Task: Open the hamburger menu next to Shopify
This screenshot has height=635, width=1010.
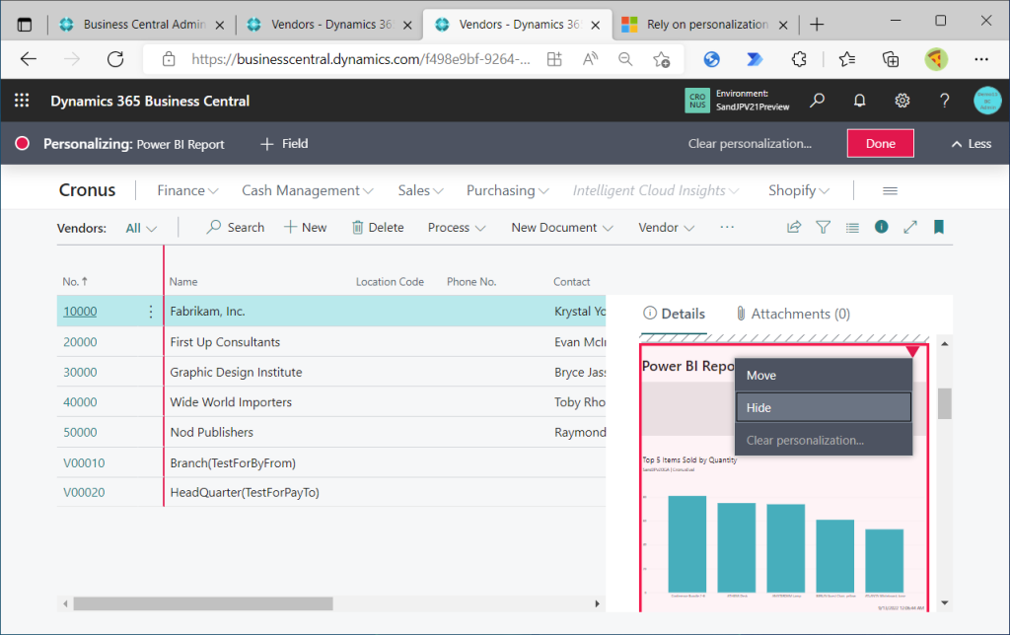Action: (891, 190)
